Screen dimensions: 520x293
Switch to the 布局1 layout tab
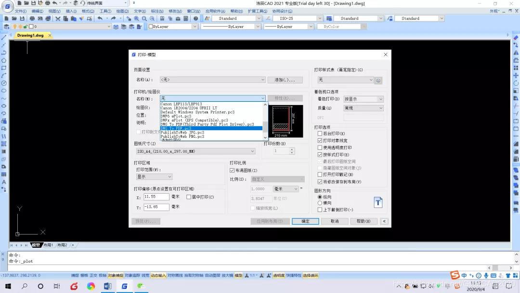49,245
